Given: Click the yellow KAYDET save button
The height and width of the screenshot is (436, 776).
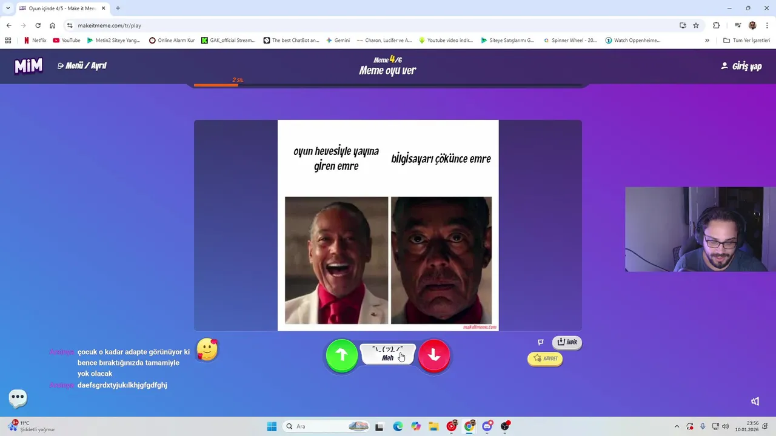Looking at the screenshot, I should (x=545, y=358).
